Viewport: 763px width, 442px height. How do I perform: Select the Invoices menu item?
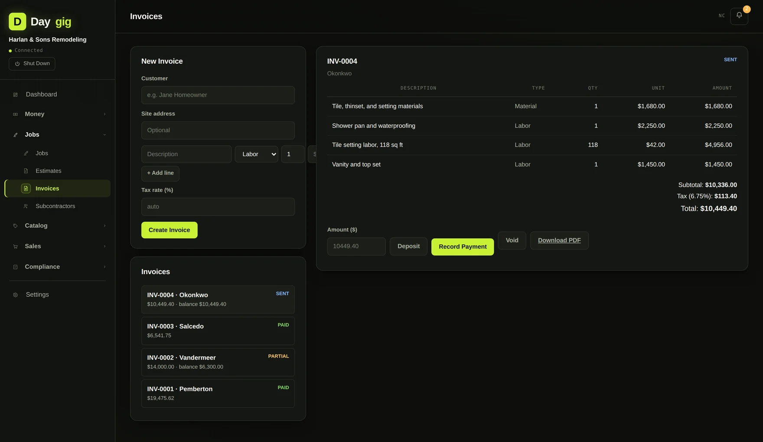click(x=58, y=188)
